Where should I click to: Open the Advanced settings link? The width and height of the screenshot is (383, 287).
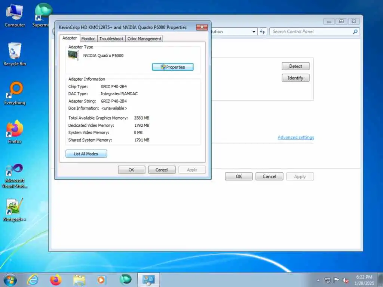[x=296, y=138]
